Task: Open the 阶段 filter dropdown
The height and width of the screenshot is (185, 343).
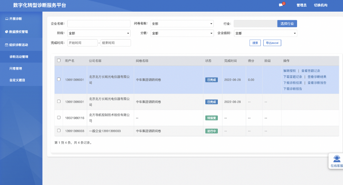Action: tap(99, 33)
